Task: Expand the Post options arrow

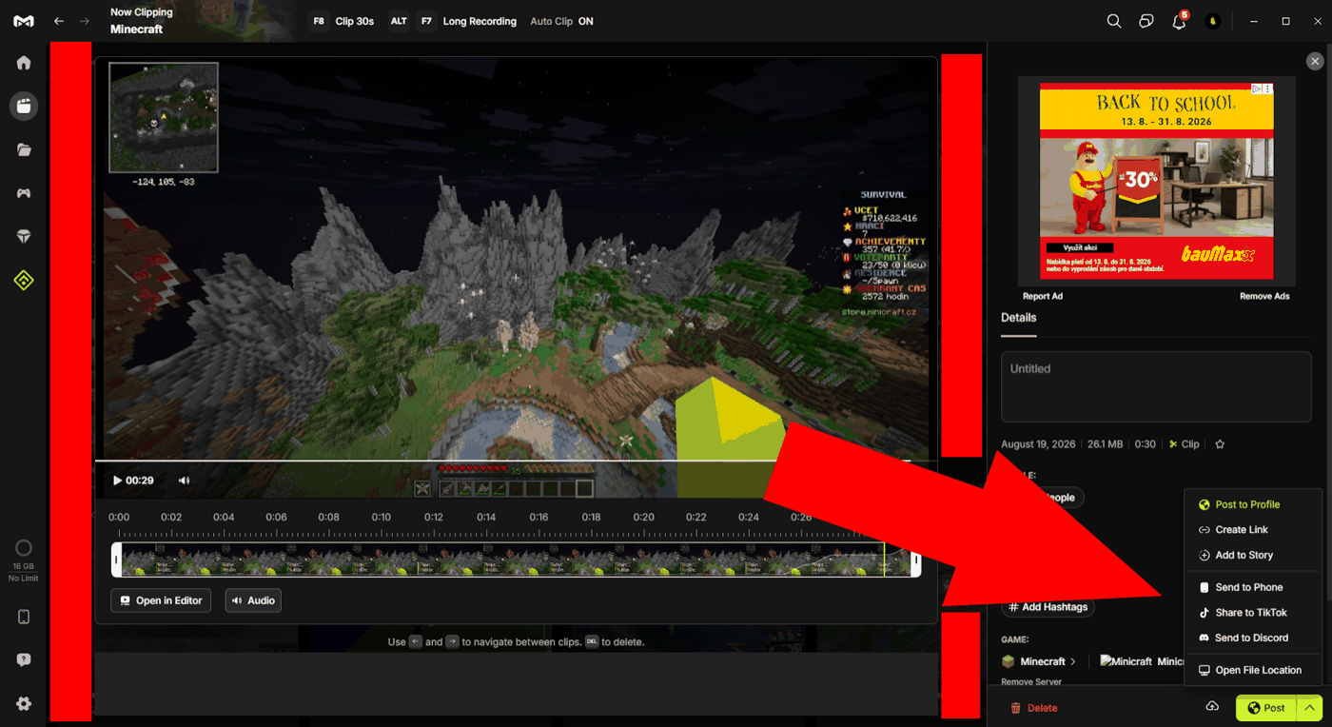Action: pos(1310,708)
